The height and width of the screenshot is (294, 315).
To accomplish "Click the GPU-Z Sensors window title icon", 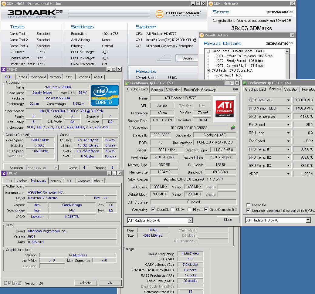I will [x=245, y=83].
